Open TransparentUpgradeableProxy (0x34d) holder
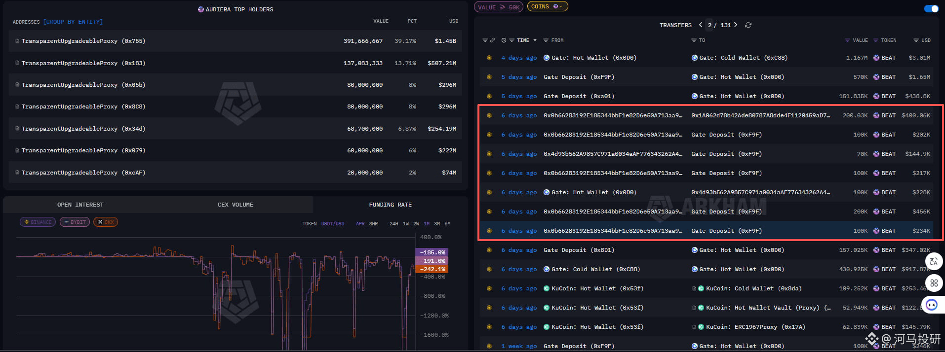945x352 pixels. 83,129
